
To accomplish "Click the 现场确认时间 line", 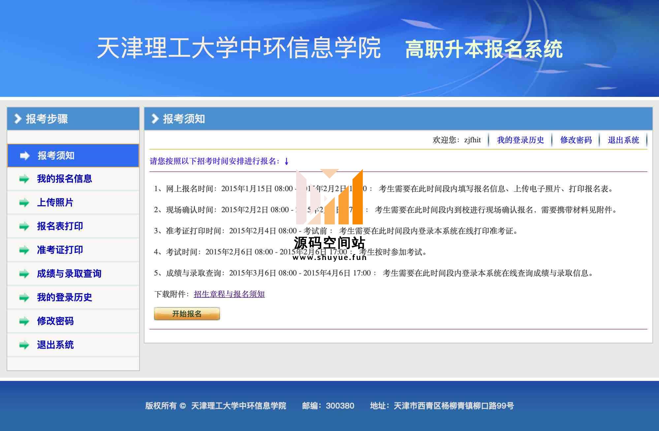I will click(x=386, y=210).
